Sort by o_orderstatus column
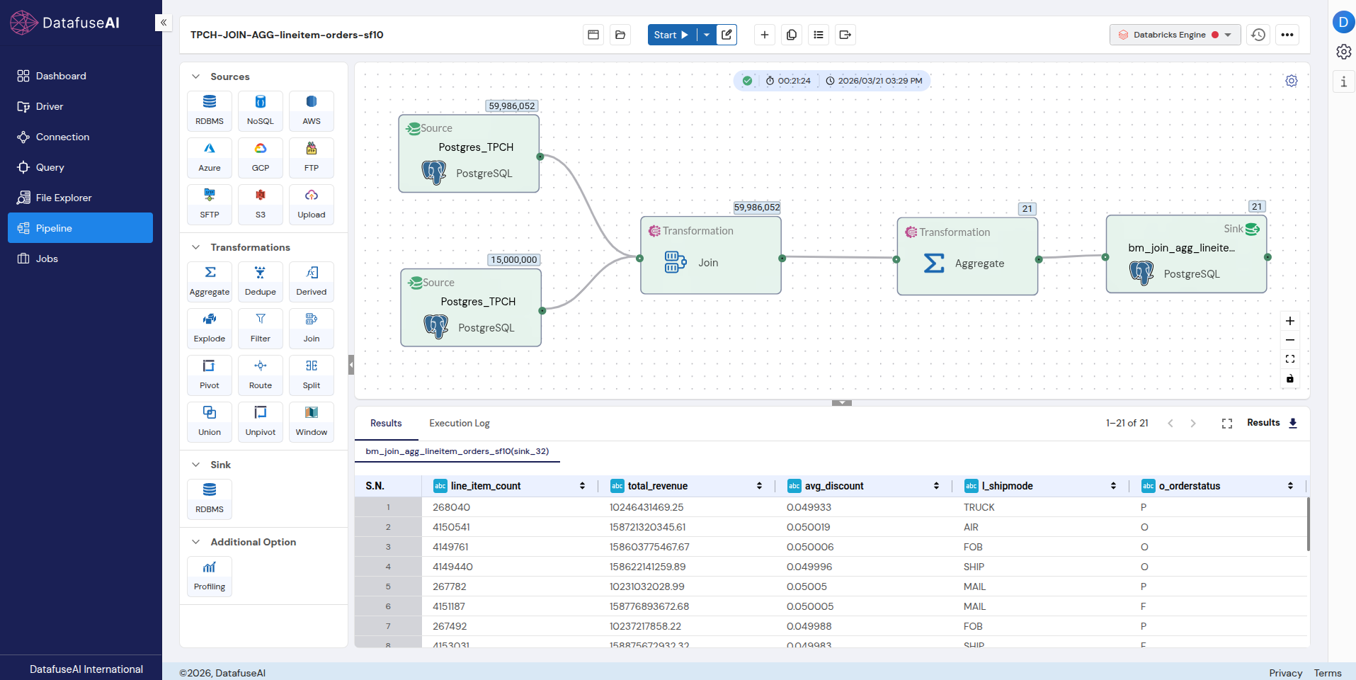 1290,486
